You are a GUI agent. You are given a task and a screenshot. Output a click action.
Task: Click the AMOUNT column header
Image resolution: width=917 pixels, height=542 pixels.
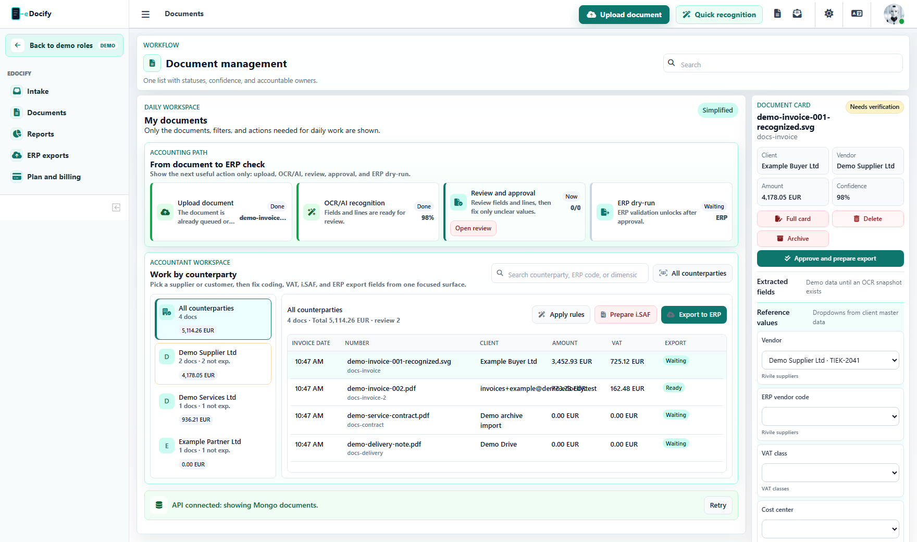[x=565, y=343]
